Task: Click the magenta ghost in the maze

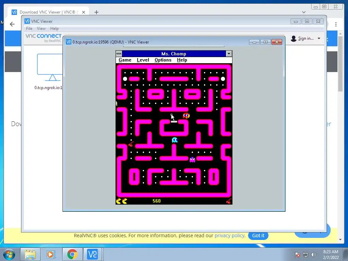Action: pyautogui.click(x=192, y=159)
